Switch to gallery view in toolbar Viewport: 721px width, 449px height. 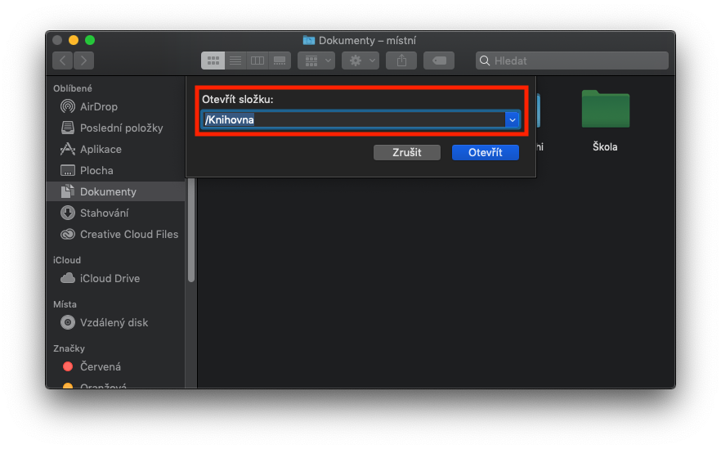point(280,61)
